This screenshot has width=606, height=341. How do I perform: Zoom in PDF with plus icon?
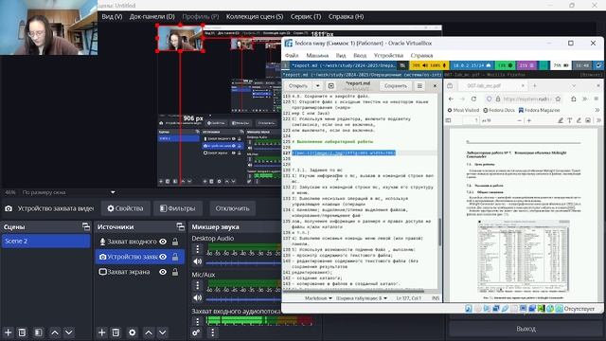tap(529, 120)
